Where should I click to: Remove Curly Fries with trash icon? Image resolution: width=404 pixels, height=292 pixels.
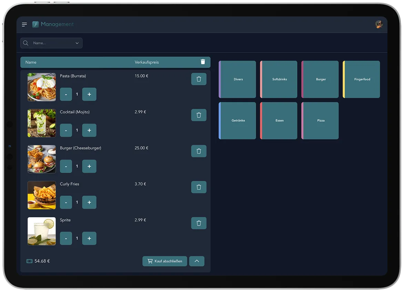coord(199,187)
